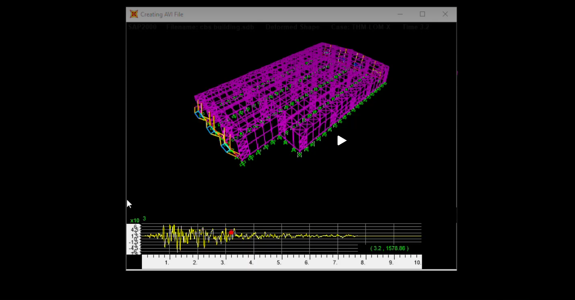Click the 'Creating AVI File' title text
Viewport: 575px width, 300px height.
tap(162, 15)
